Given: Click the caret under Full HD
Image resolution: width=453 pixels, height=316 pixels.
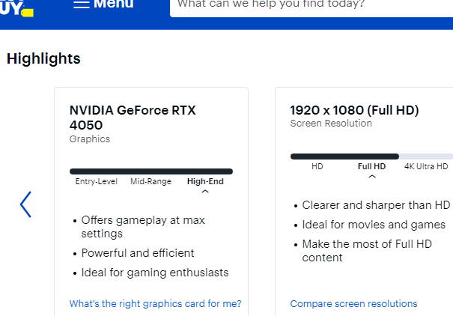Looking at the screenshot, I should tap(371, 177).
